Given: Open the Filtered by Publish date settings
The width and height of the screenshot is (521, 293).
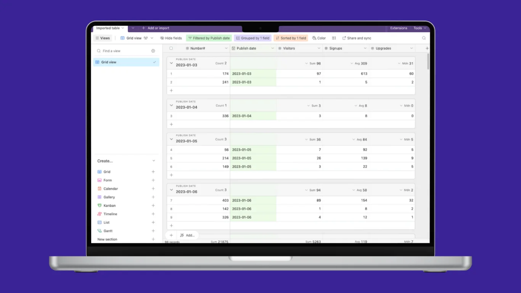Looking at the screenshot, I should click(209, 38).
